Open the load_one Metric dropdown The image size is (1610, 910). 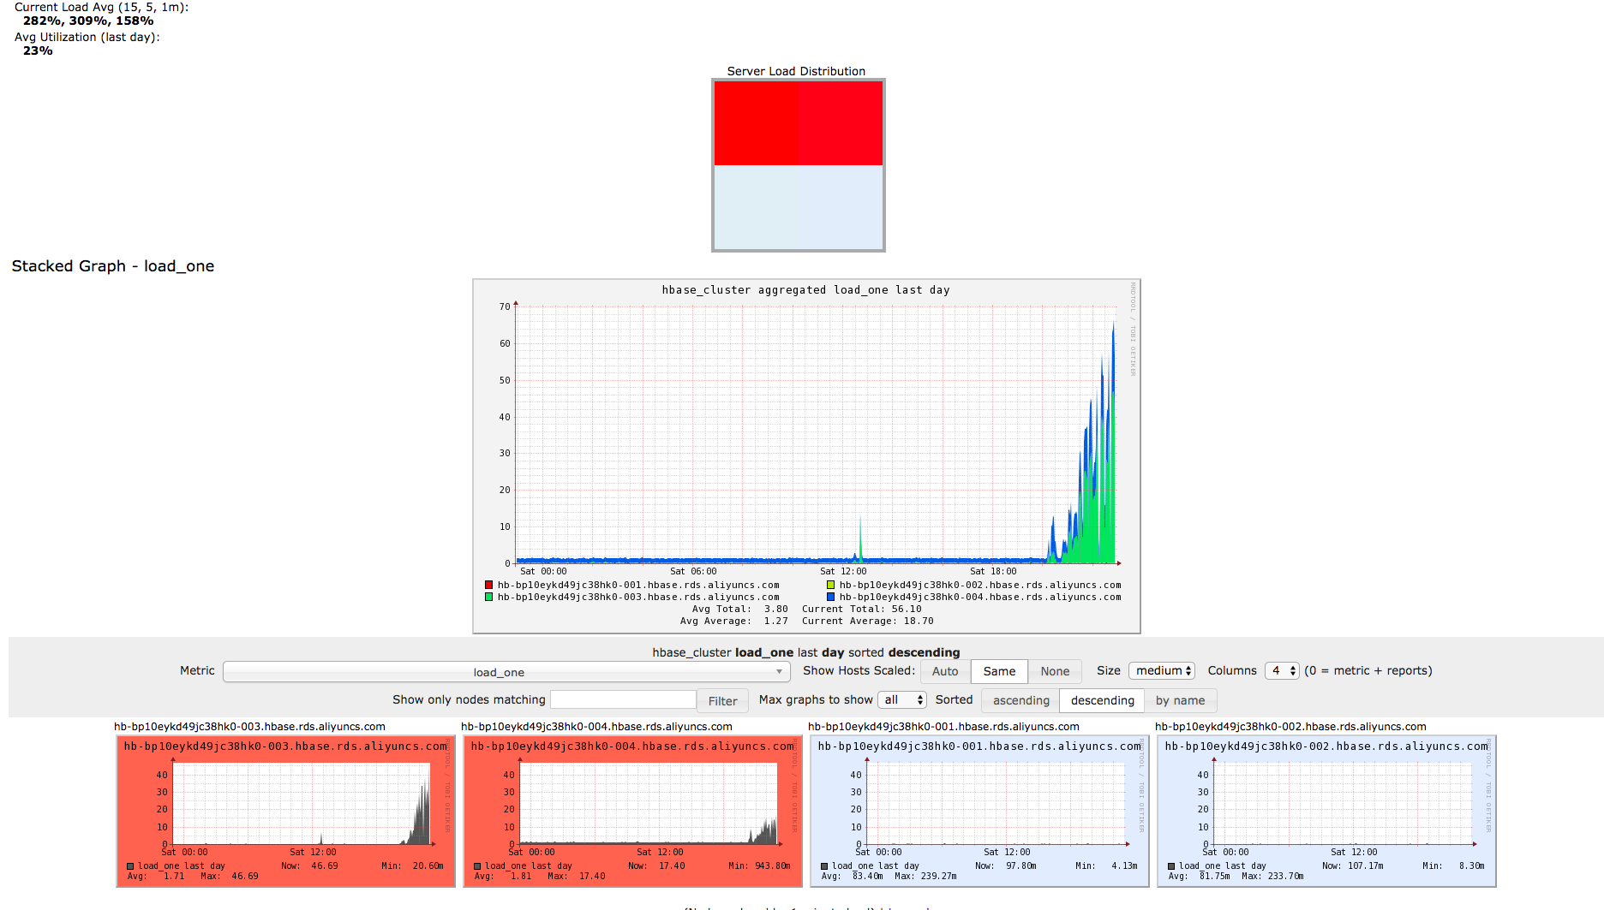506,672
